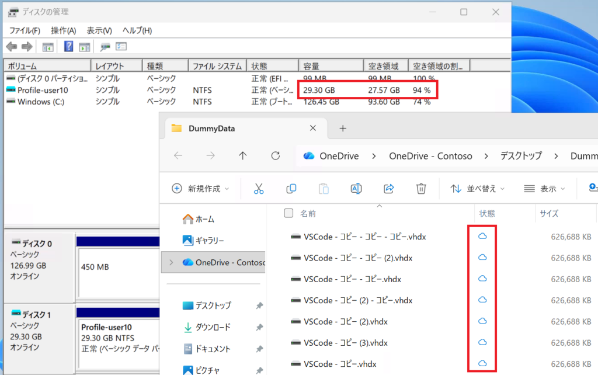Select ダウンロード in Explorer sidebar
This screenshot has height=375, width=598.
point(213,327)
